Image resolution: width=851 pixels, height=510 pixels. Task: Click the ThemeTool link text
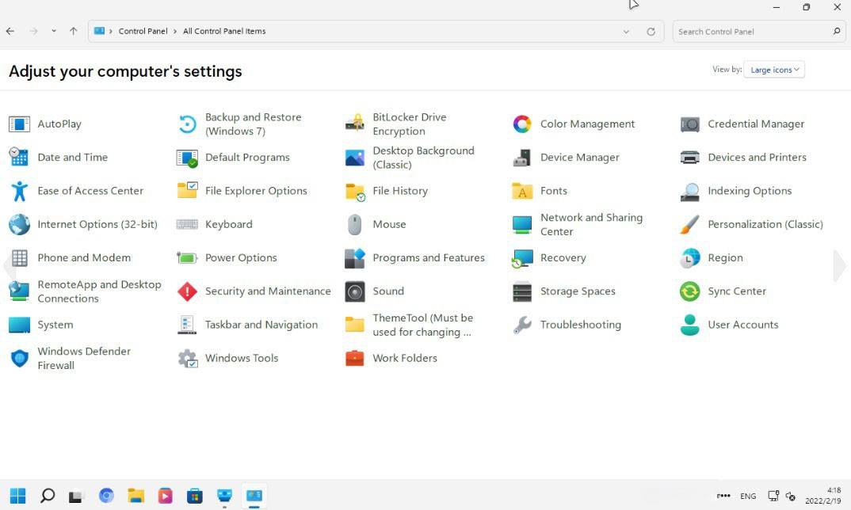click(422, 325)
